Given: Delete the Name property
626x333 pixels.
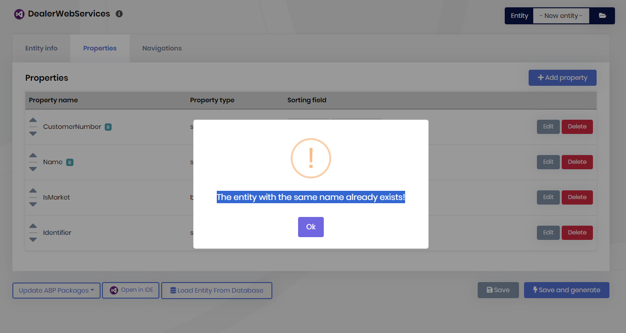Looking at the screenshot, I should click(577, 162).
